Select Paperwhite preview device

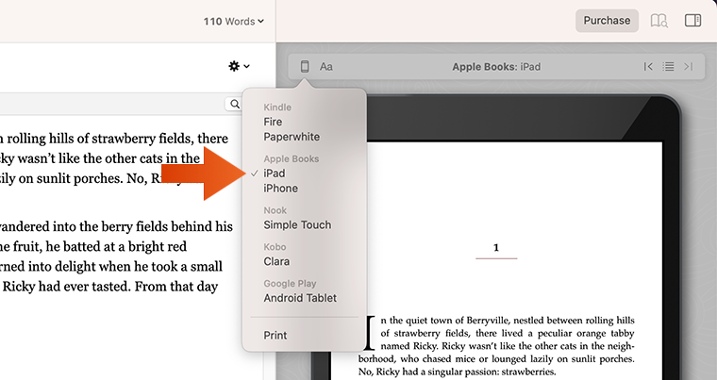292,137
